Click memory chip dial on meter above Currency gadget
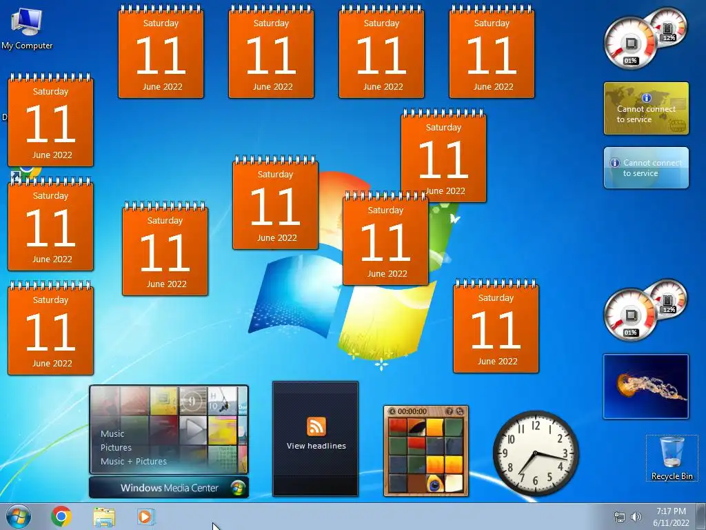Image resolution: width=706 pixels, height=530 pixels. tap(669, 28)
